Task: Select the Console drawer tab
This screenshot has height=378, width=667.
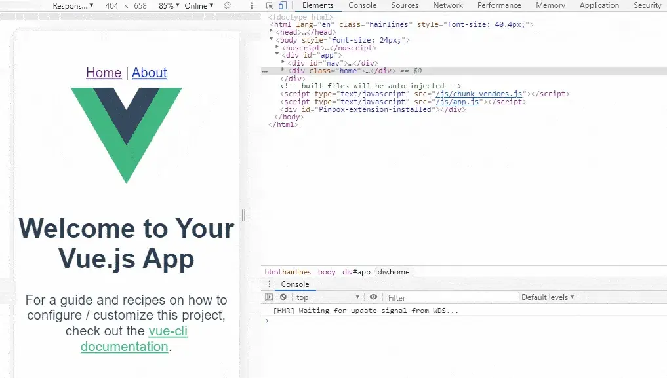Action: 294,284
